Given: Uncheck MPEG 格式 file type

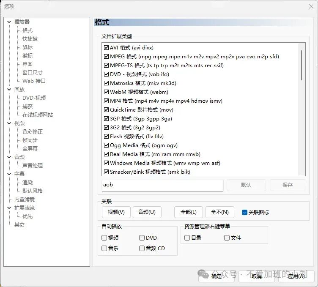Looking at the screenshot, I should click(106, 56).
